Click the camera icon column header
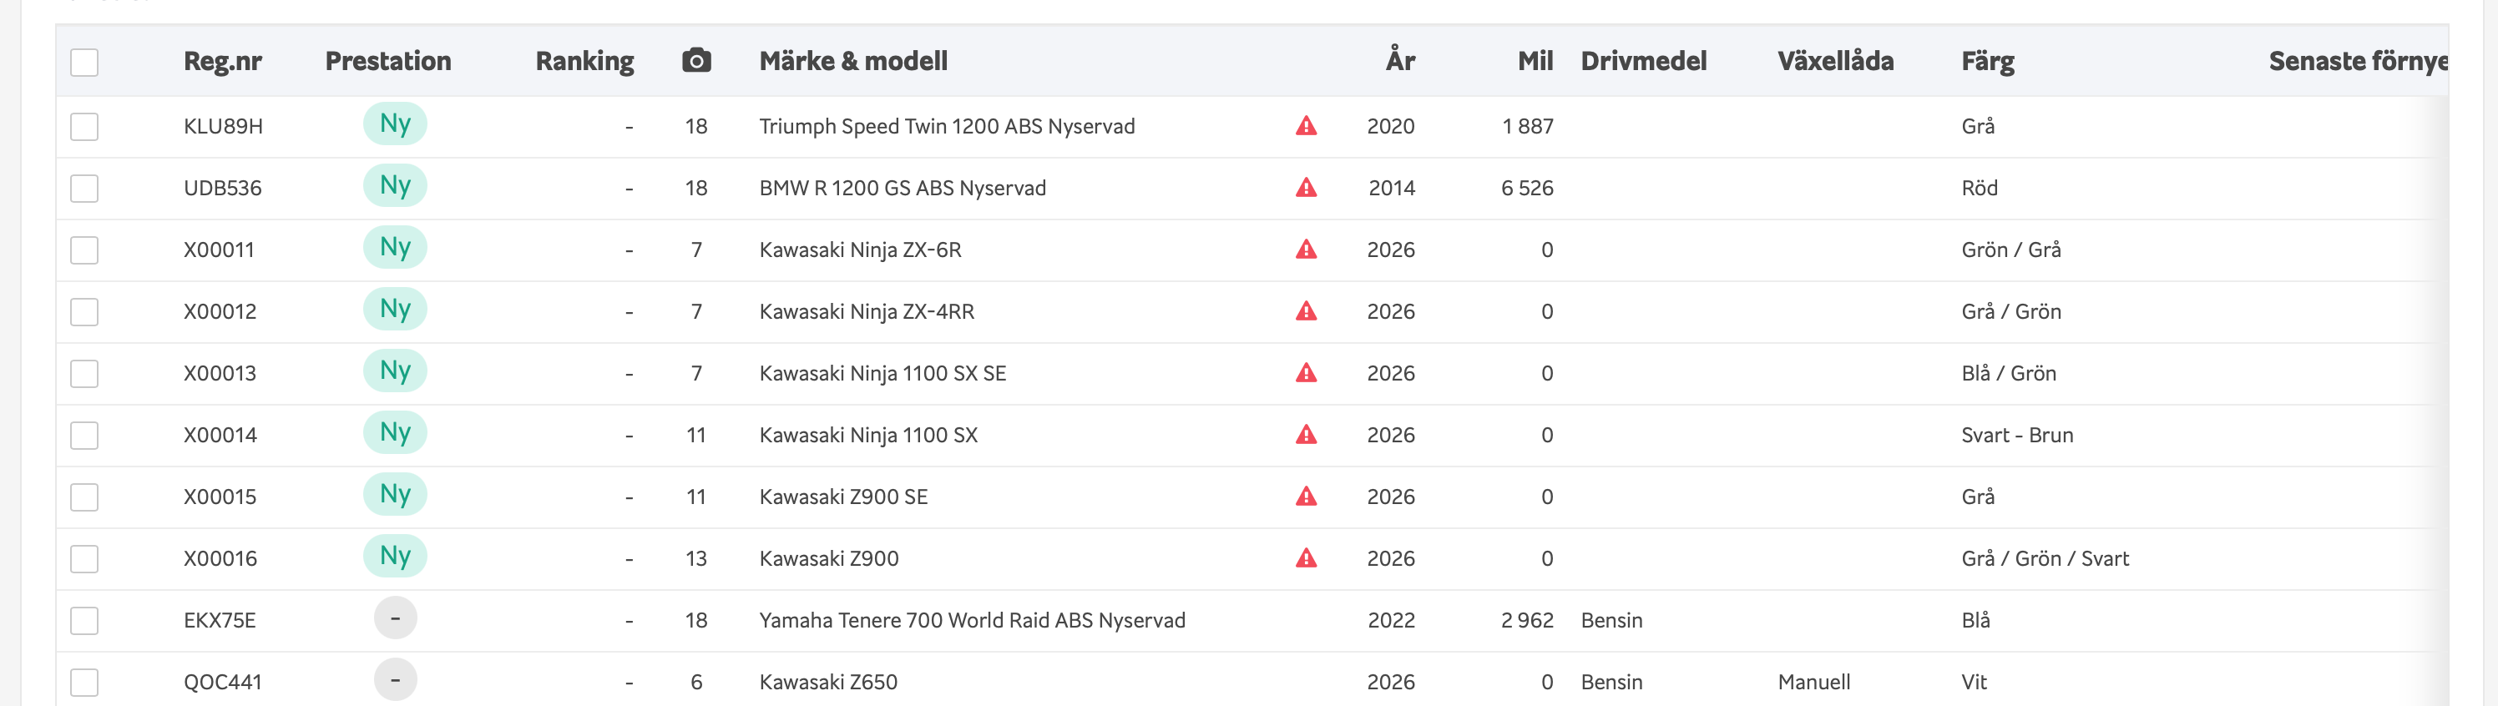This screenshot has height=706, width=2498. pyautogui.click(x=696, y=61)
